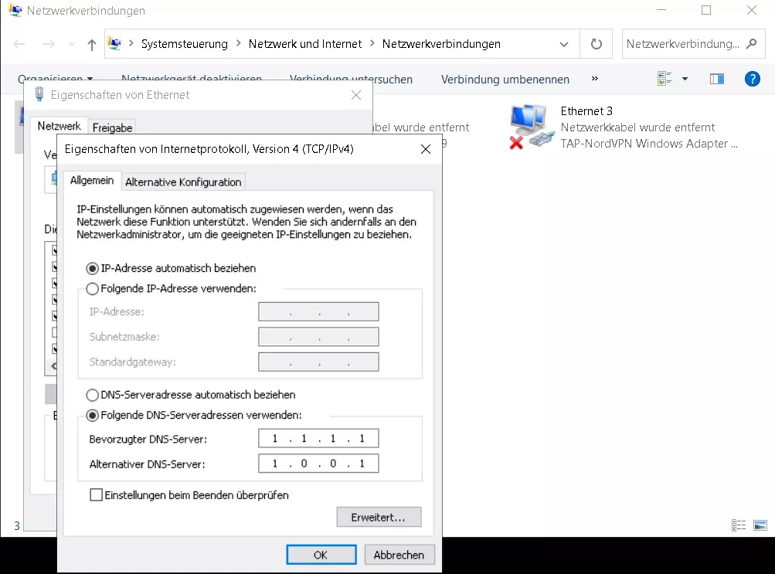Toggle the preview pane icon

pos(717,79)
